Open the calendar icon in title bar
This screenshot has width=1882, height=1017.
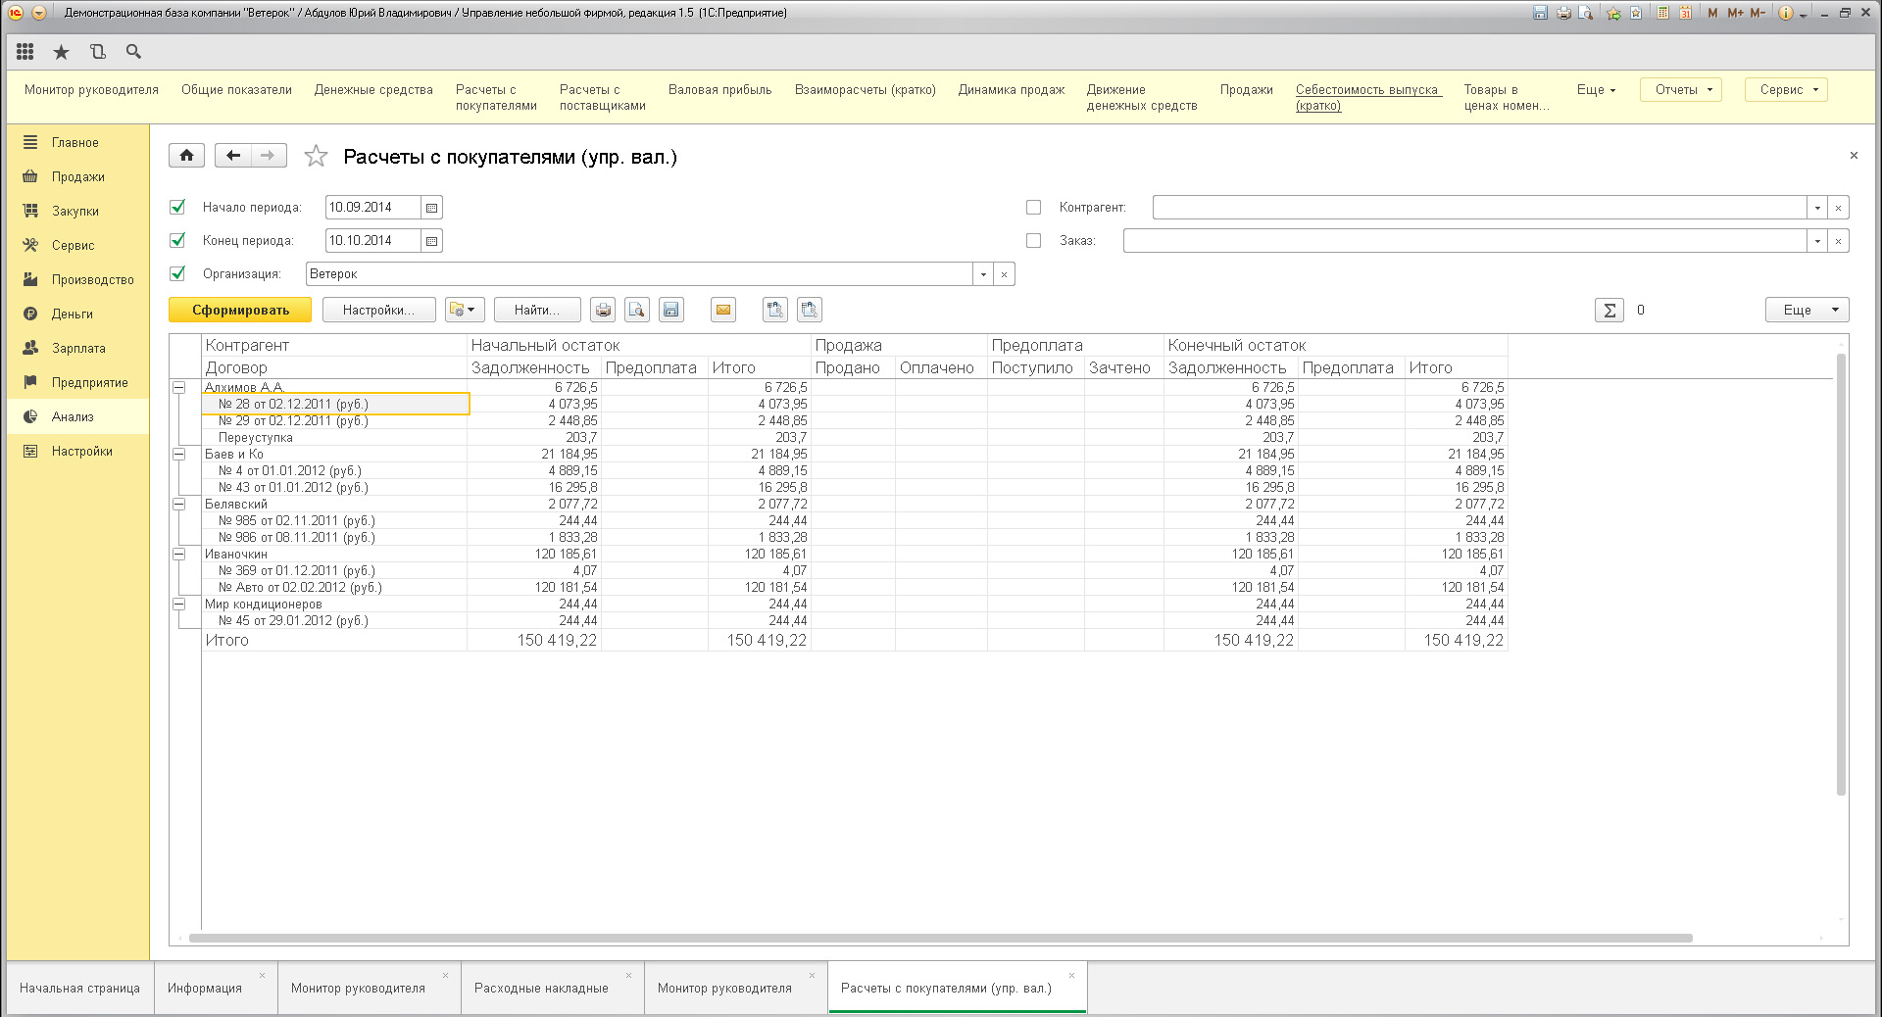pyautogui.click(x=1685, y=13)
